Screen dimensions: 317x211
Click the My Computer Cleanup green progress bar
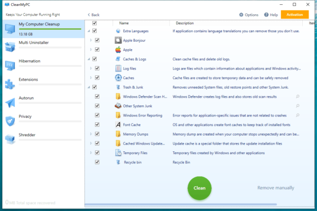pyautogui.click(x=50, y=29)
